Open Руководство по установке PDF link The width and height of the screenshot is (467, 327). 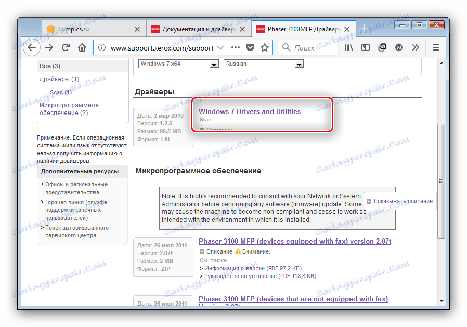click(x=260, y=276)
